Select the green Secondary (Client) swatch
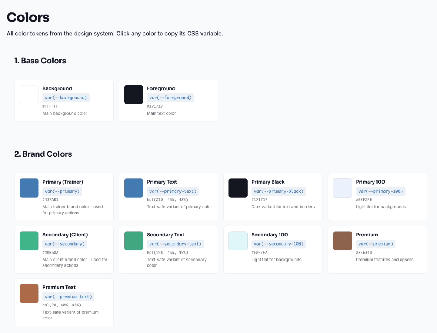 [x=29, y=241]
